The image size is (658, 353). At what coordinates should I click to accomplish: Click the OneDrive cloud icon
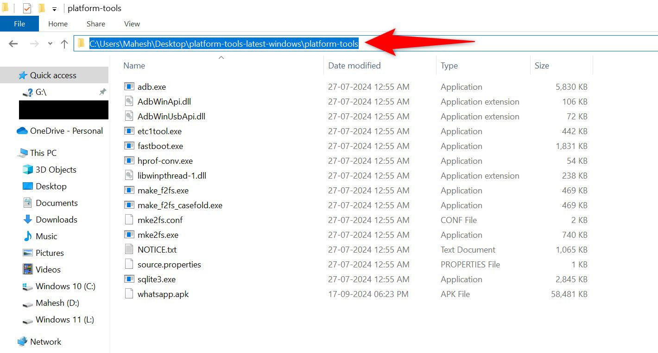click(x=22, y=131)
